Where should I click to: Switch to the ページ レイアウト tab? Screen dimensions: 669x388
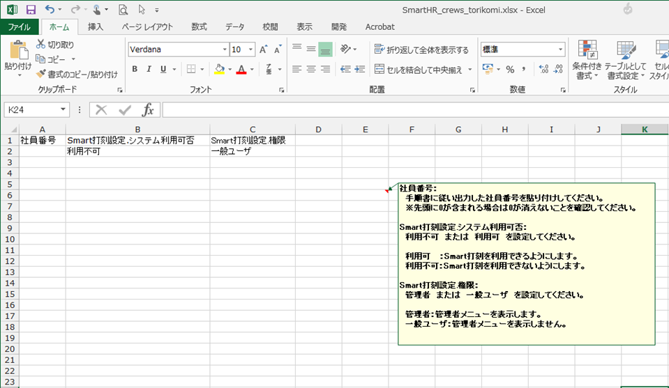(x=147, y=27)
